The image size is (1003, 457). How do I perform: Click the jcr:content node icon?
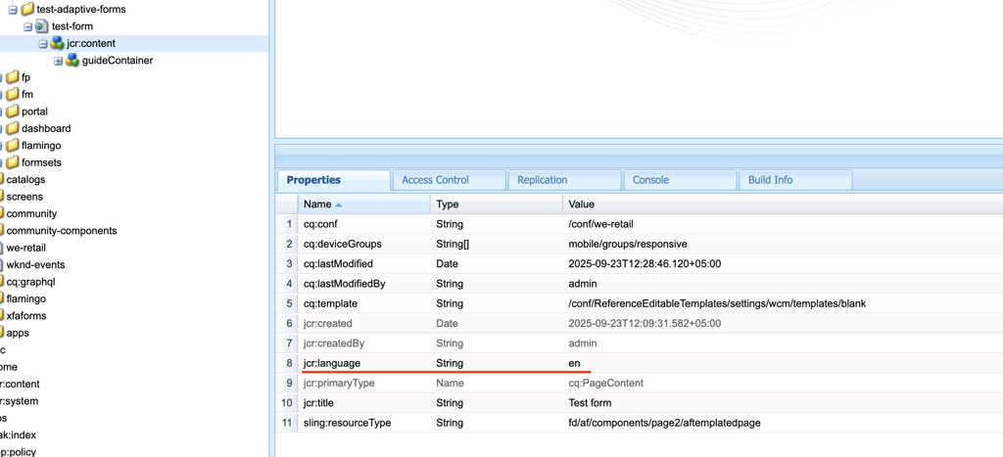58,43
